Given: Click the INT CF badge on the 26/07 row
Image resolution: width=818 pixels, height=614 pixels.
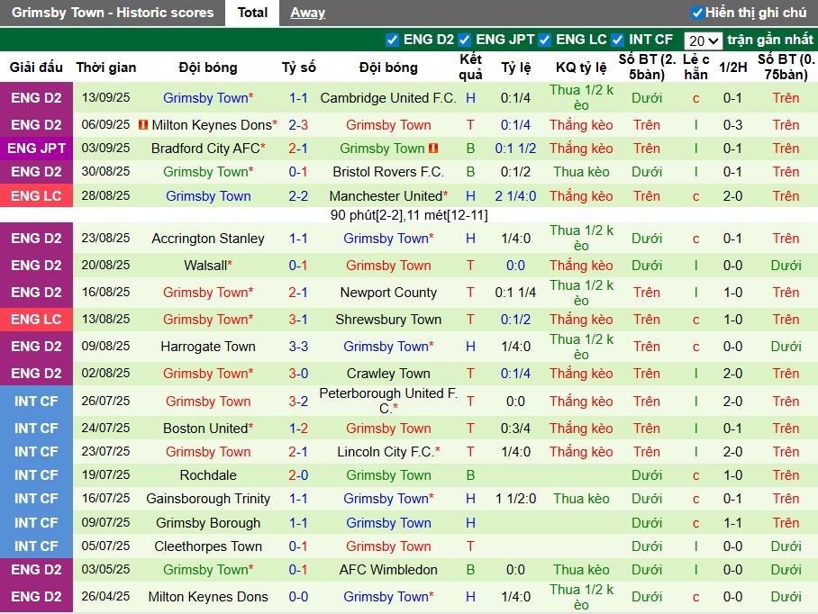Looking at the screenshot, I should pyautogui.click(x=36, y=401).
